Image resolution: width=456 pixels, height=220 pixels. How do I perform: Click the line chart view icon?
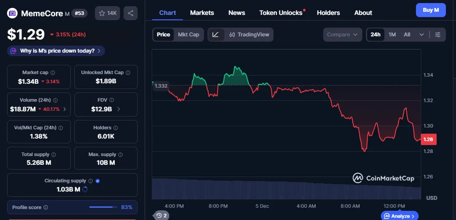pyautogui.click(x=215, y=35)
